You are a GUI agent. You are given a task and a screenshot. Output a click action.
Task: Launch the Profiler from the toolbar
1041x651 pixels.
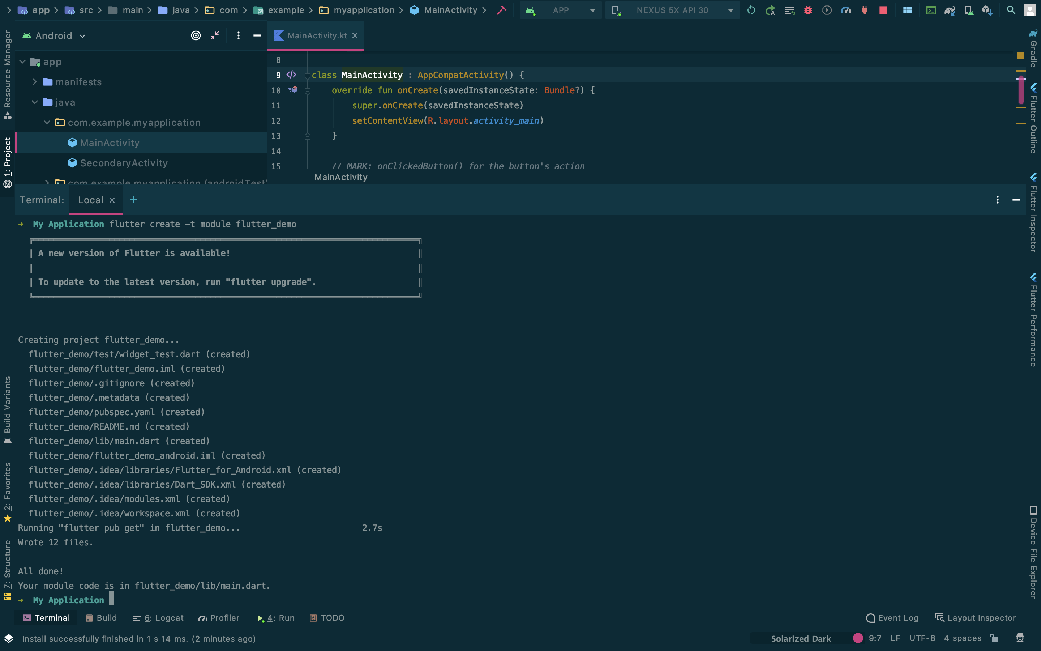pos(846,10)
